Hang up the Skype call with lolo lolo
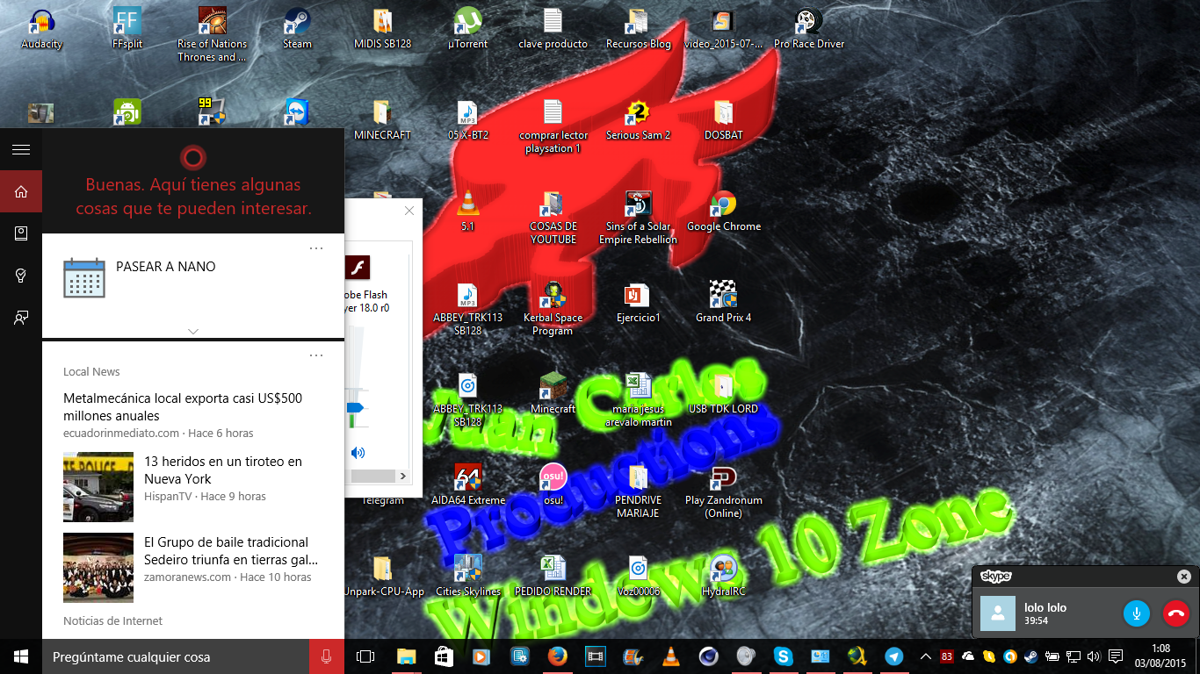This screenshot has width=1200, height=674. [1176, 613]
